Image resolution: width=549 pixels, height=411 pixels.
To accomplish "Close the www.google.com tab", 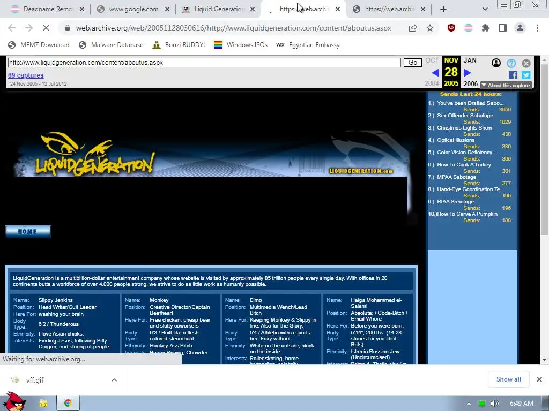I will (167, 9).
